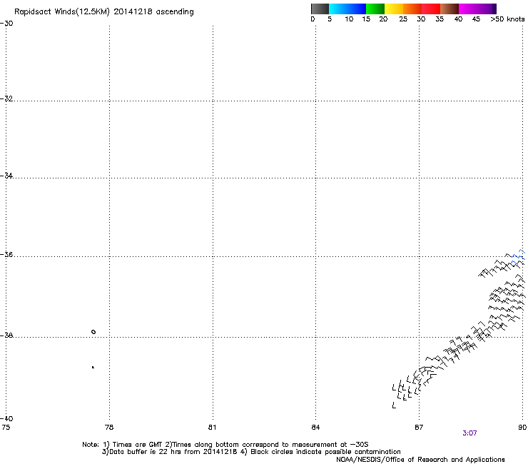
Task: Click the brown 35-40 knots color band
Action: click(x=450, y=9)
